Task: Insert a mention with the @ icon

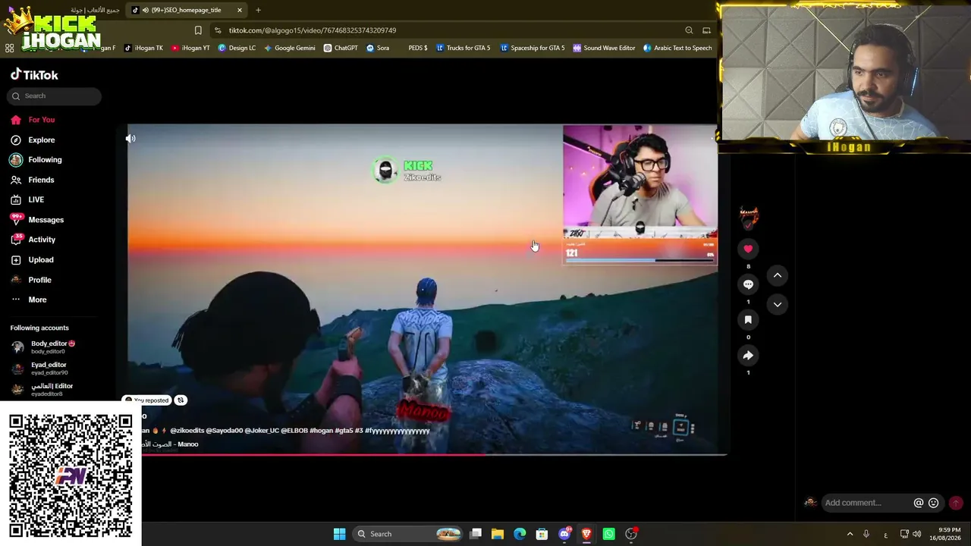Action: (x=919, y=503)
